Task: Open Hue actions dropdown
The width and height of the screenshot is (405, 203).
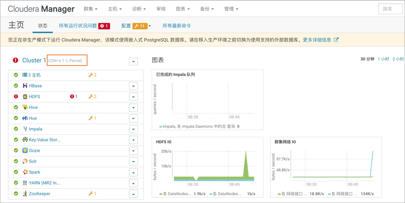Action: pos(133,118)
